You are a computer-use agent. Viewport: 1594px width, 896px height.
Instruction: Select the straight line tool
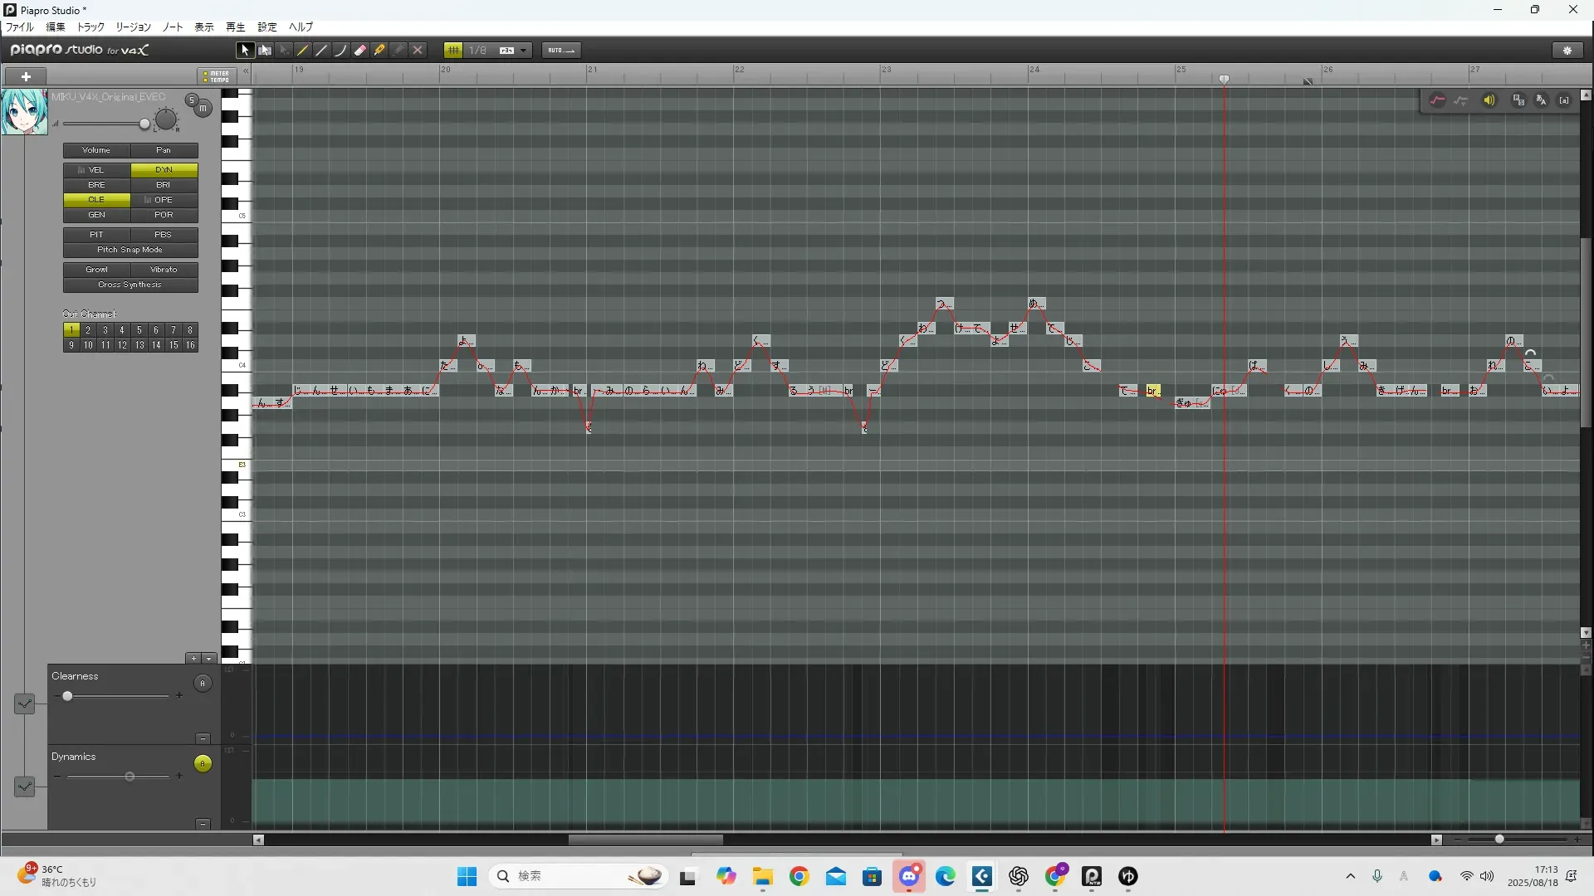tap(322, 51)
